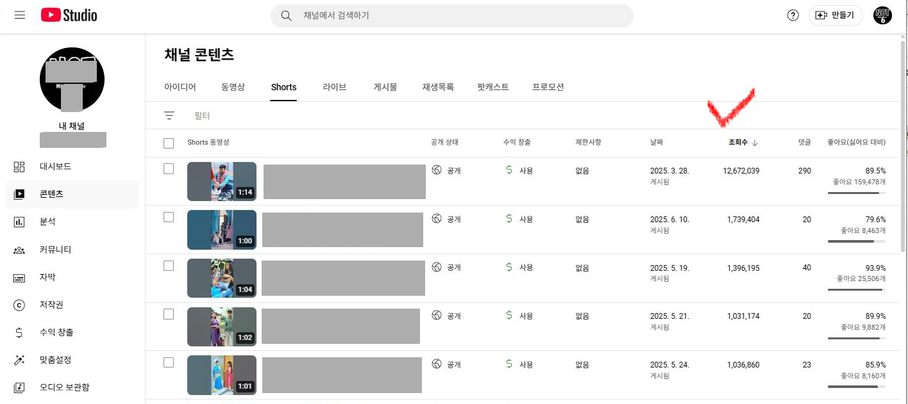Click globe icon for 2025. 6. 10. video
Viewport: 908px width, 404px height.
pos(437,218)
